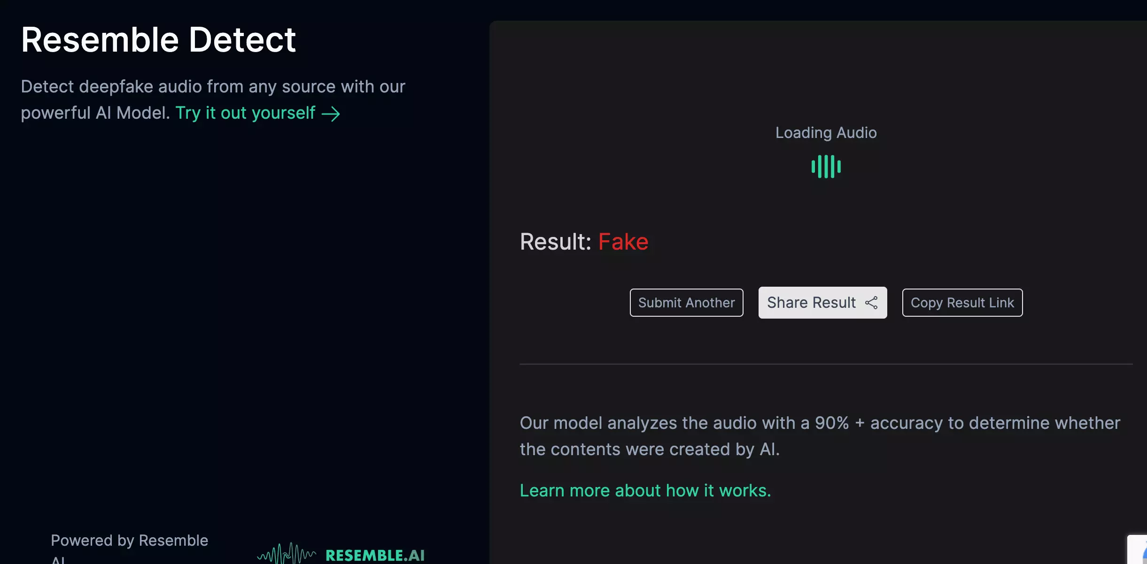Open Learn more about how it works
The height and width of the screenshot is (564, 1147).
(645, 490)
